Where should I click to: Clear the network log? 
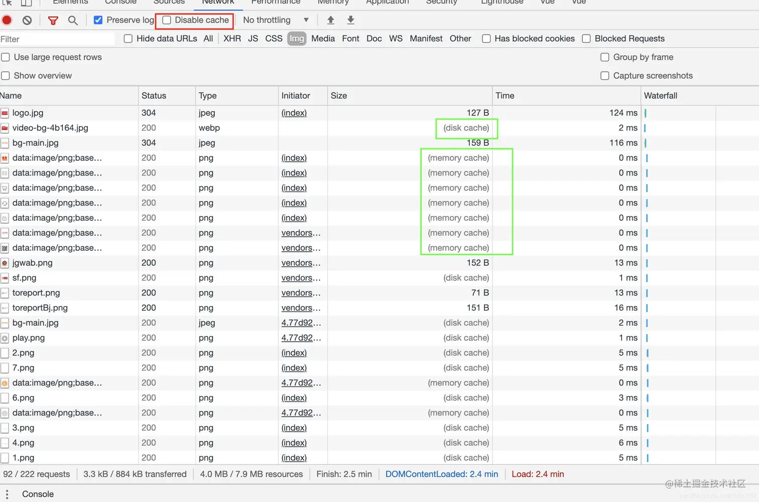pyautogui.click(x=27, y=20)
